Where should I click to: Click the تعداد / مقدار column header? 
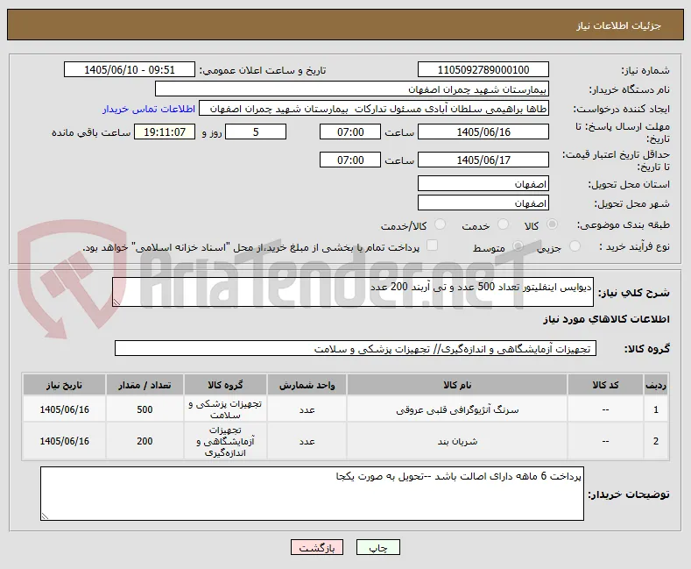click(x=145, y=385)
